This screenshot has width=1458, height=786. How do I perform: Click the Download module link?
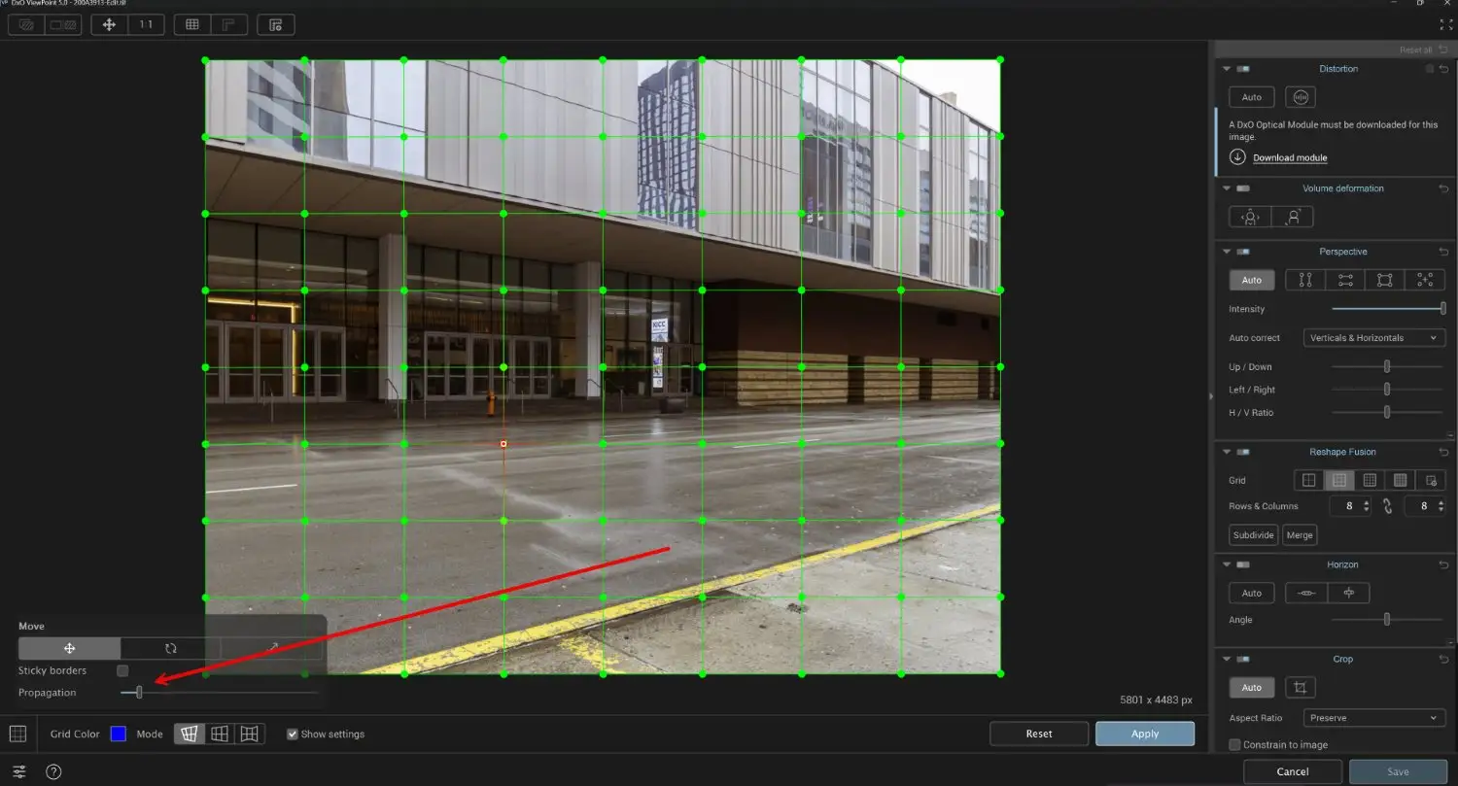(x=1290, y=157)
